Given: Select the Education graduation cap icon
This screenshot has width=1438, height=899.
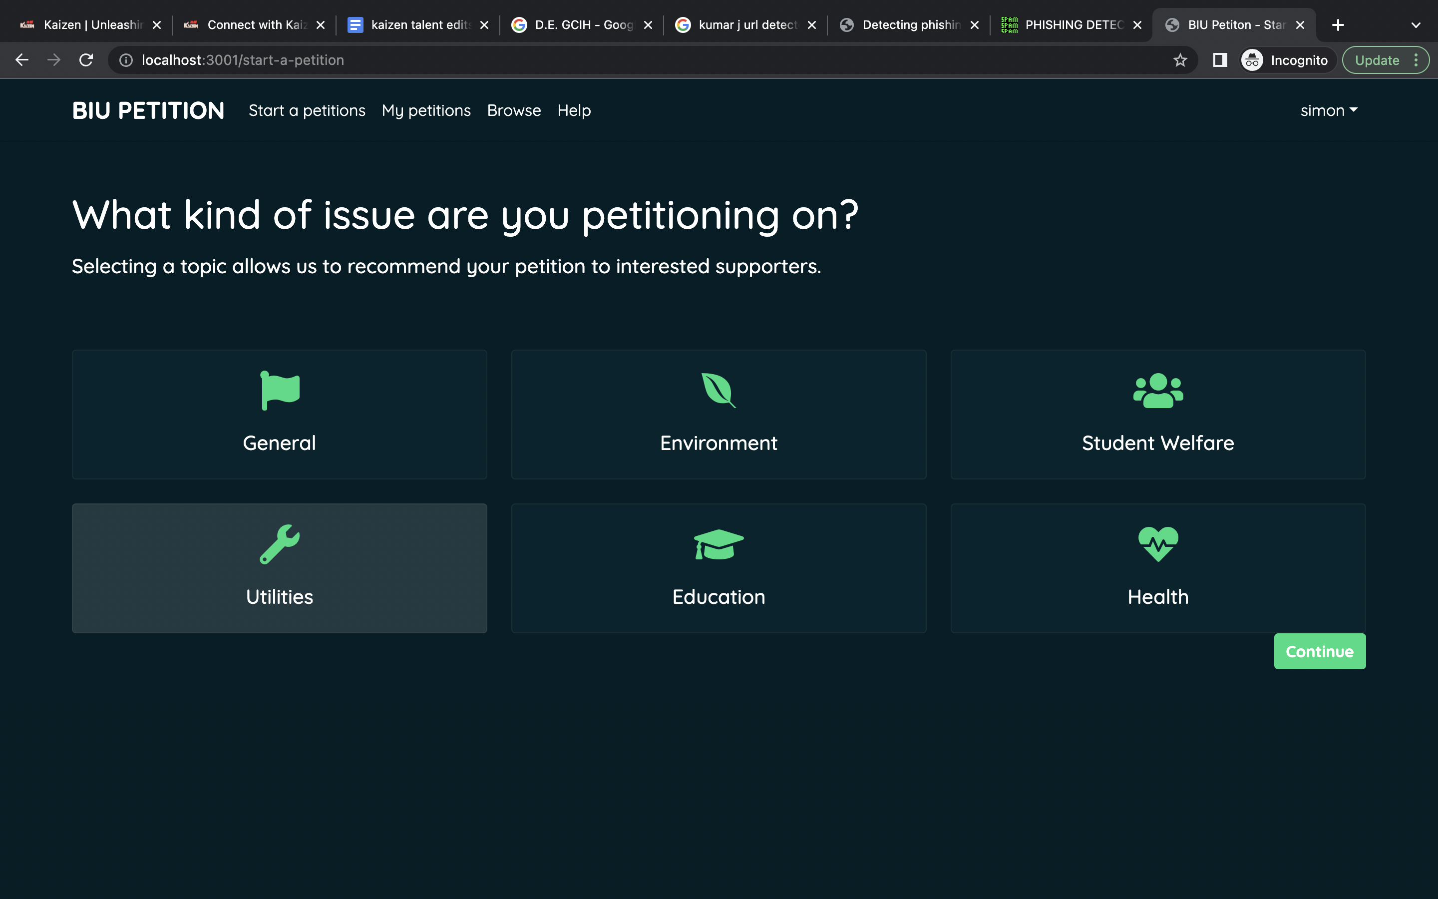Looking at the screenshot, I should (719, 544).
